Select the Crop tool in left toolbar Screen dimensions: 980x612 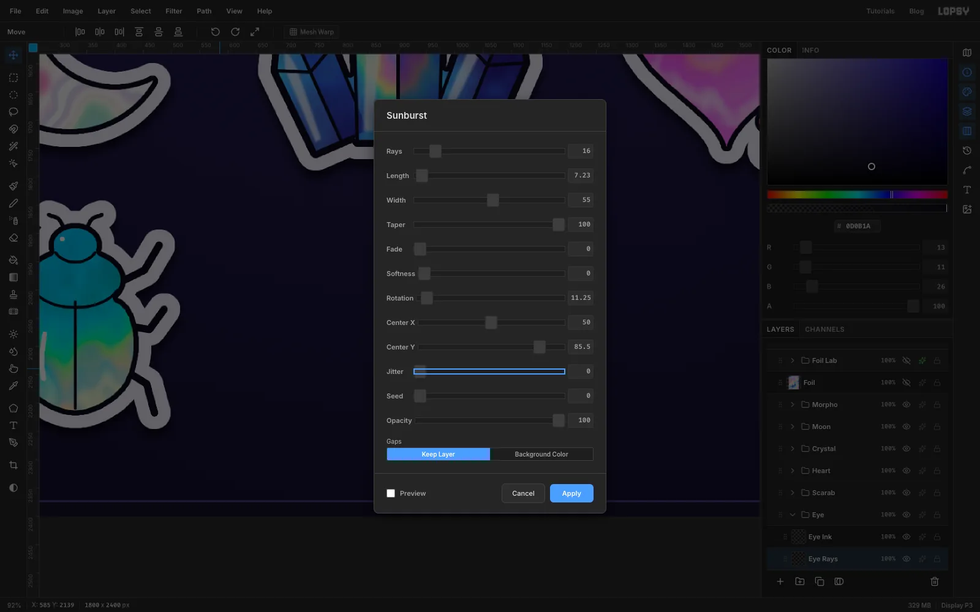(x=13, y=466)
